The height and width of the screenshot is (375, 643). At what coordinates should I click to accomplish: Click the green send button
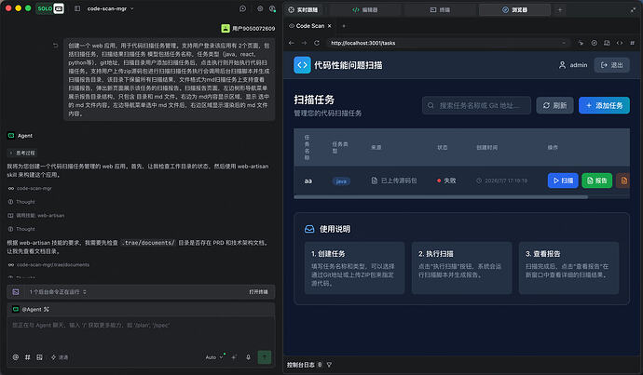pos(265,357)
